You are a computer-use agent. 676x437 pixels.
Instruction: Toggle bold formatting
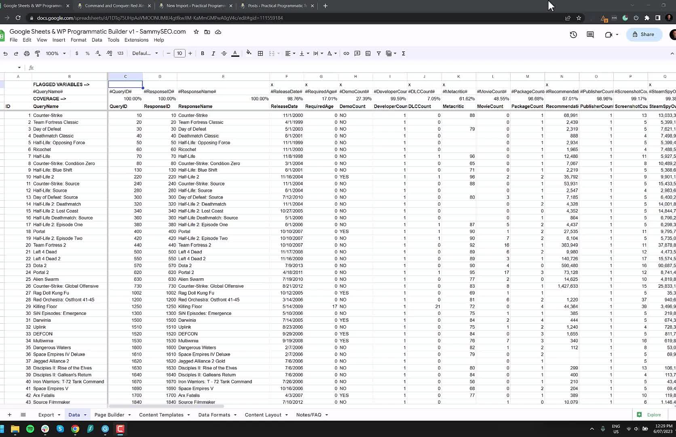pyautogui.click(x=203, y=53)
